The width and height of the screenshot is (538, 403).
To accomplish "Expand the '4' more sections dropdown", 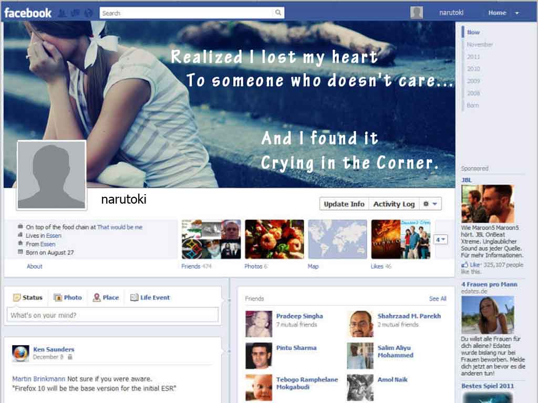I will [x=440, y=240].
